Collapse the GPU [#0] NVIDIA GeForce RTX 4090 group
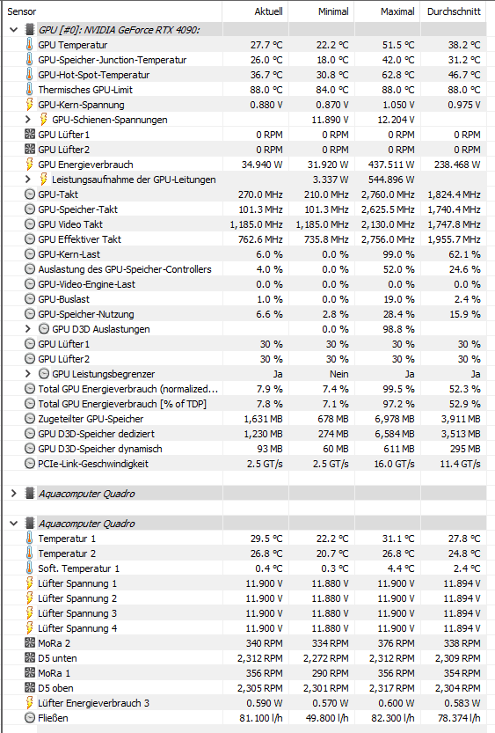Screen dimensions: 495x733 tap(13, 30)
